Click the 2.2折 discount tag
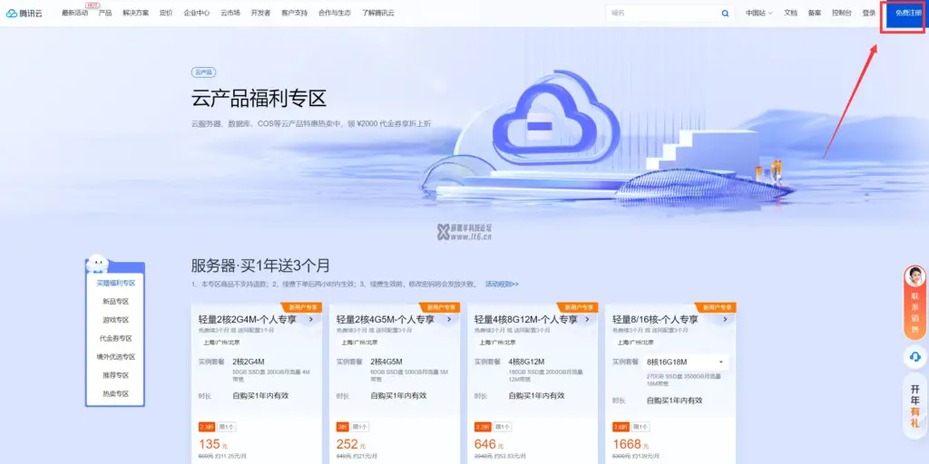 [483, 427]
